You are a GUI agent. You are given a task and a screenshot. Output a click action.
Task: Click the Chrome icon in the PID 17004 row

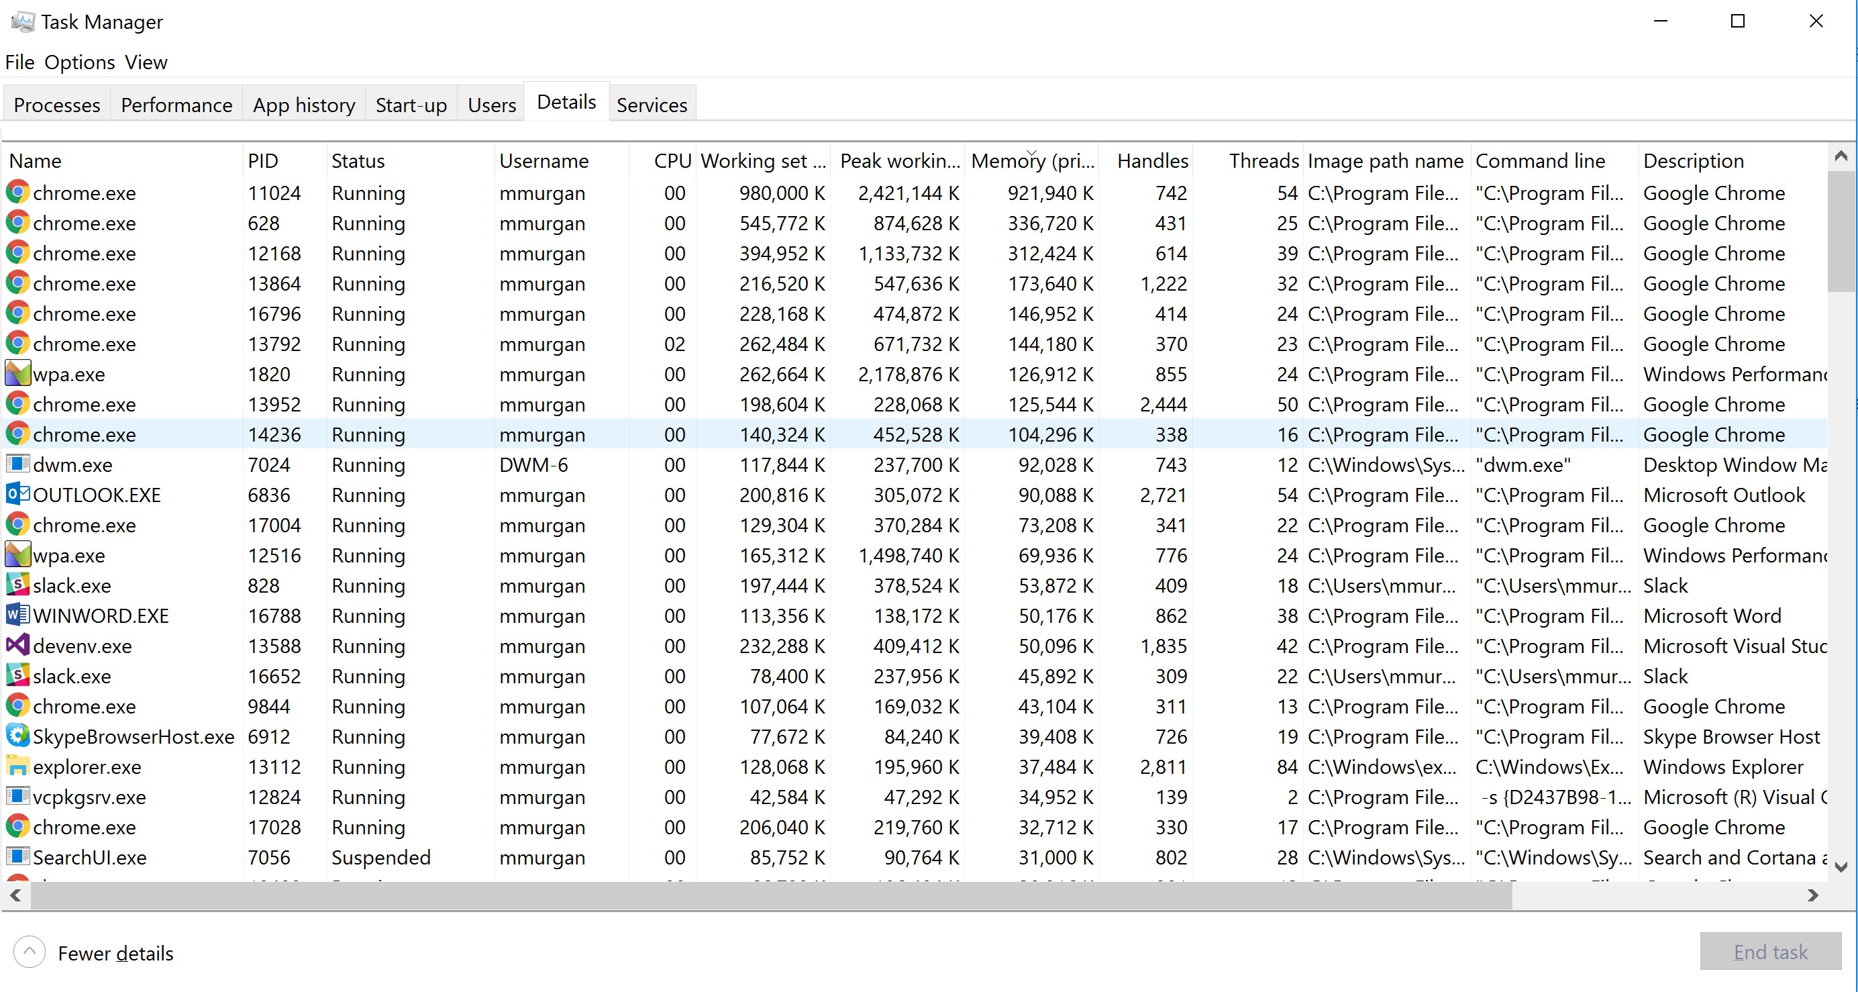coord(18,524)
